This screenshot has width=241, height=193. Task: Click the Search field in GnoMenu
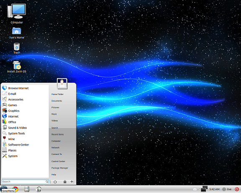pos(25,182)
